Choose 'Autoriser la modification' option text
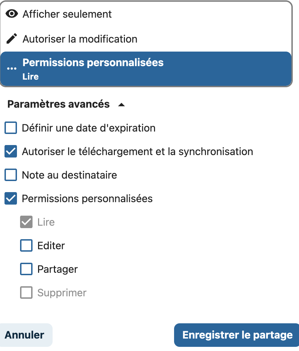The height and width of the screenshot is (351, 299). 80,39
